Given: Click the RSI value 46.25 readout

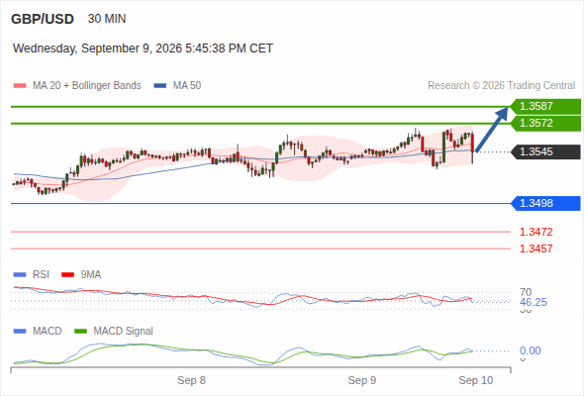Looking at the screenshot, I should coord(534,302).
